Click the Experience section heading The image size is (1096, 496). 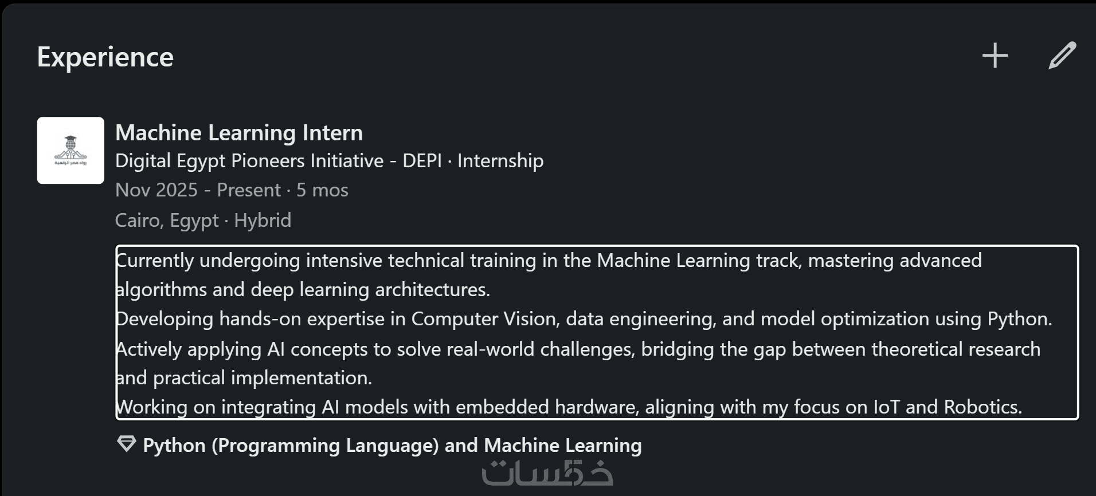105,57
